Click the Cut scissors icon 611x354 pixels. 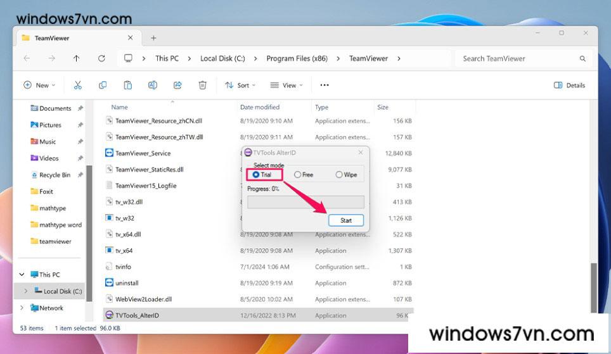[78, 85]
